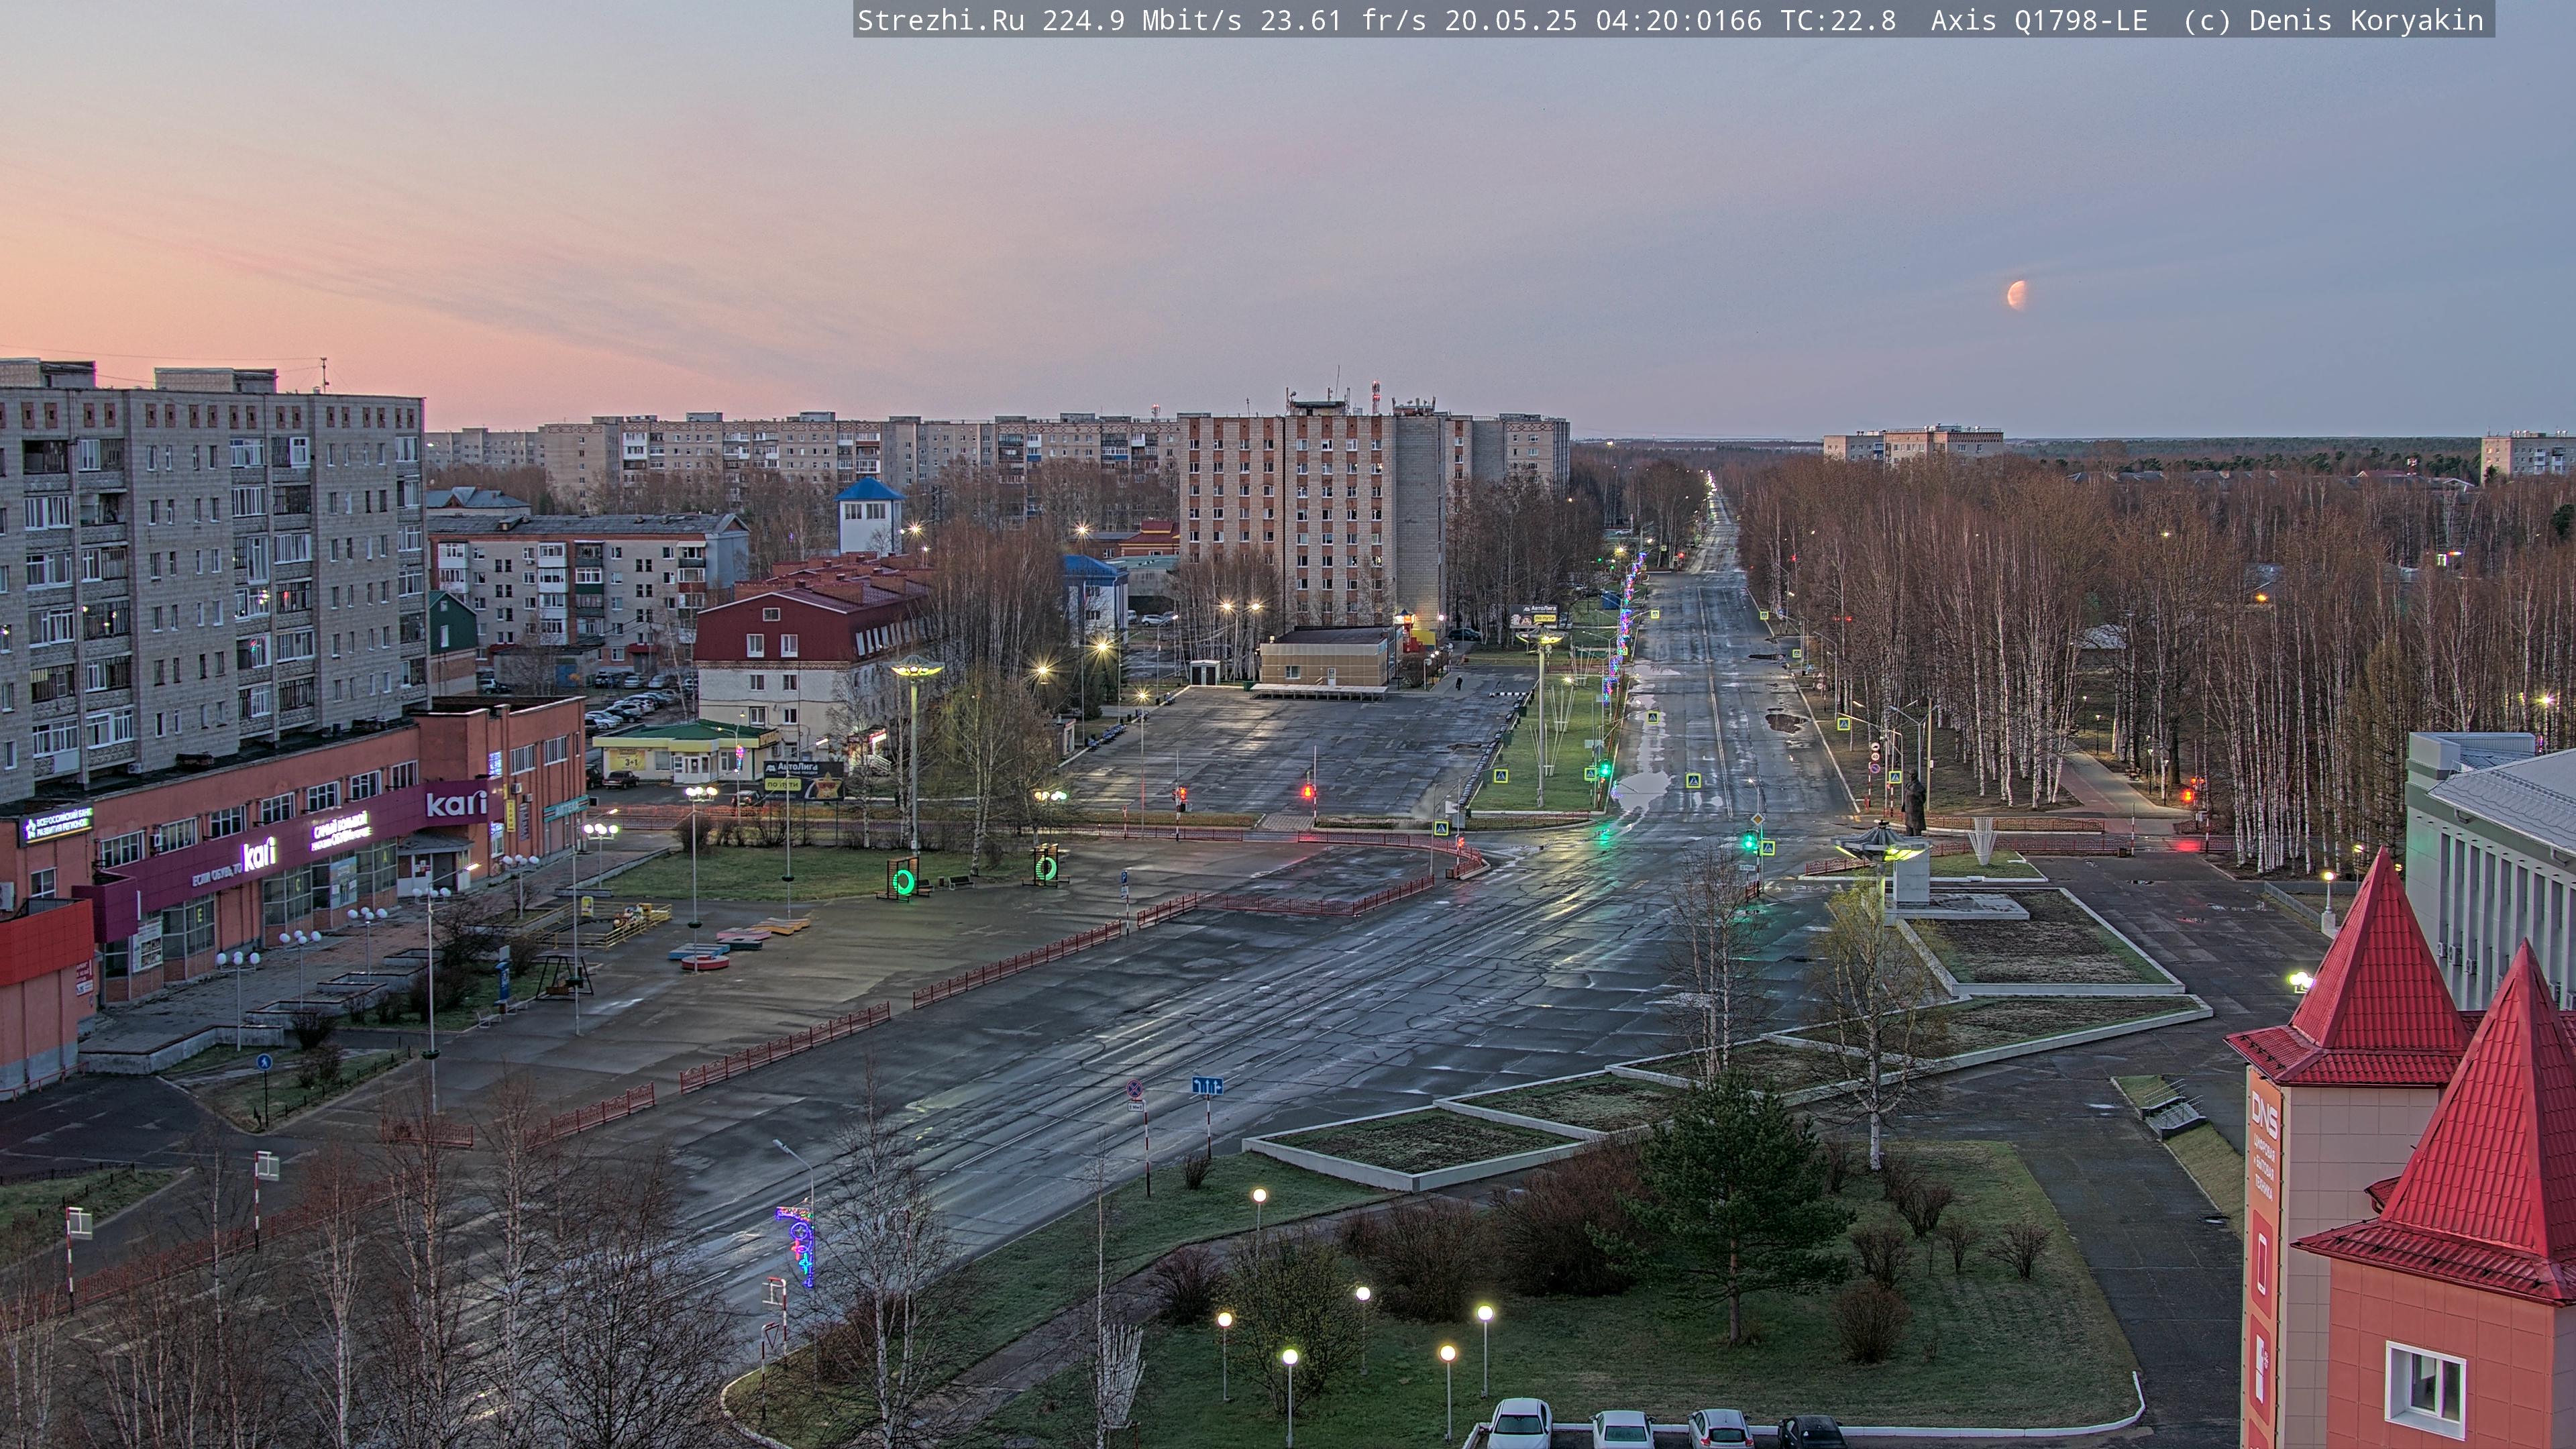Select the TC:22.8 temperature reading
2576x1449 pixels.
point(1838,20)
